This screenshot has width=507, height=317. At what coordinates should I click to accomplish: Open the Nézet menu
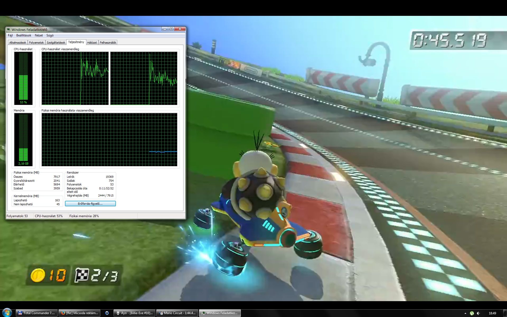tap(39, 35)
